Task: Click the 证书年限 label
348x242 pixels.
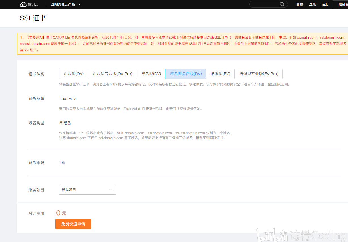Action: click(x=36, y=163)
